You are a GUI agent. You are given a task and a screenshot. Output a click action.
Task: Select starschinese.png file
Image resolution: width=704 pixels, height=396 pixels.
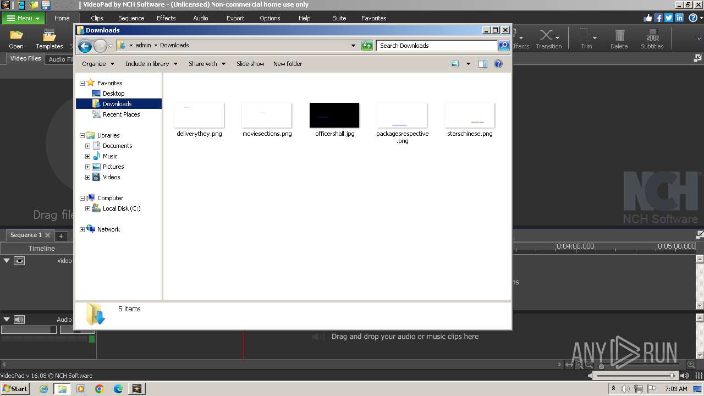click(x=470, y=119)
